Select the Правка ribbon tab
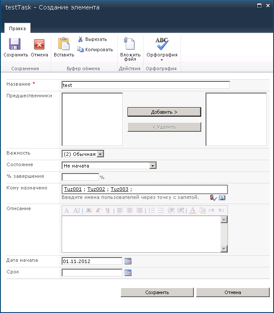This screenshot has width=274, height=313. pyautogui.click(x=17, y=29)
